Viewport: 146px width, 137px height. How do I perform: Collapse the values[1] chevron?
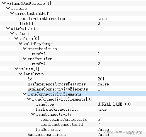(x=16, y=69)
